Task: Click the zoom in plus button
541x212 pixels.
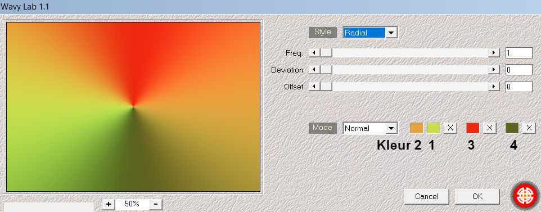Action: pos(109,204)
